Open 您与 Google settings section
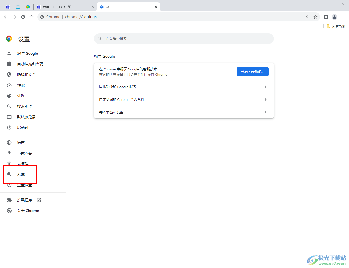Screen dimensions: 349x268 point(28,53)
